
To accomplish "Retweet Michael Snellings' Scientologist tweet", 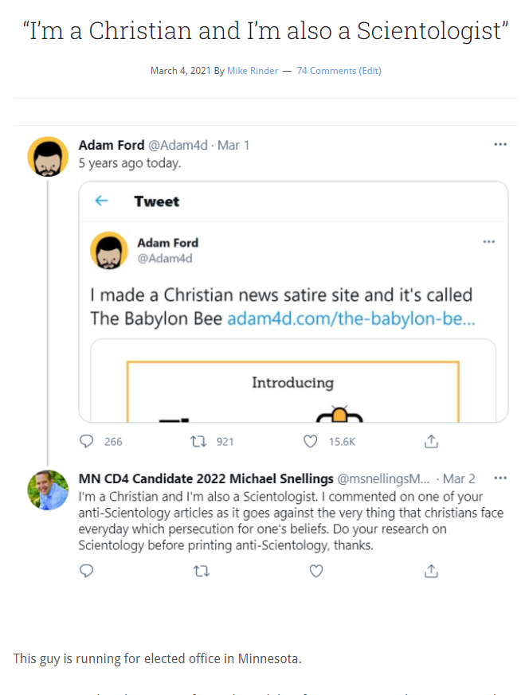I will click(x=202, y=571).
